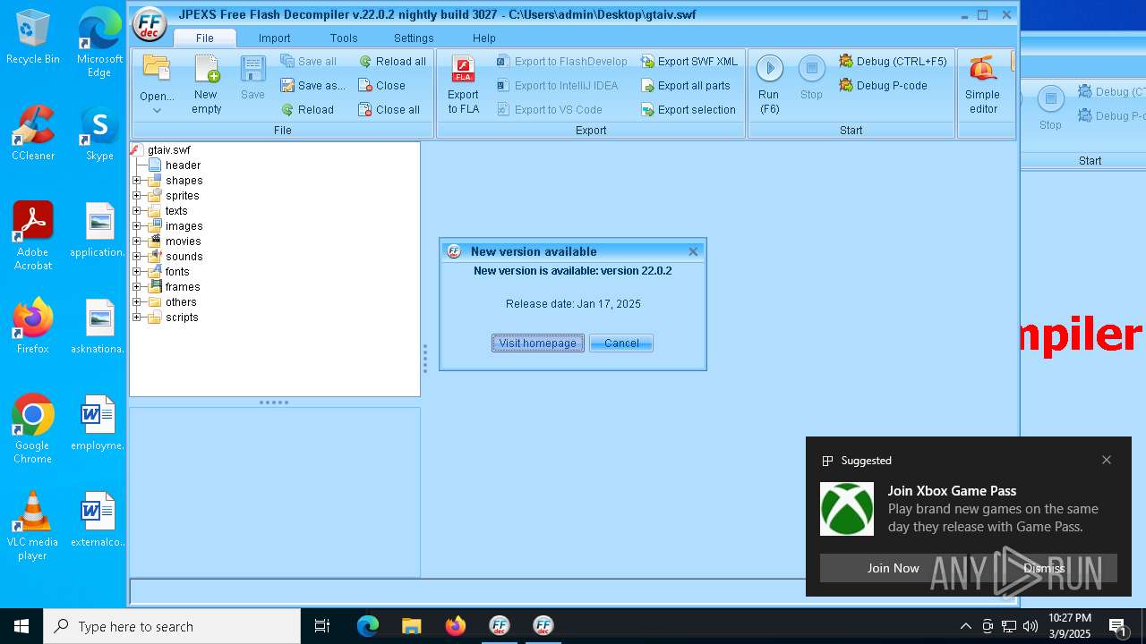Click Export all parts
This screenshot has height=644, width=1146.
point(685,86)
